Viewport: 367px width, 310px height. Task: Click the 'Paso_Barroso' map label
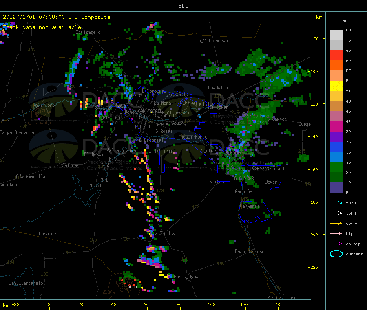250,252
